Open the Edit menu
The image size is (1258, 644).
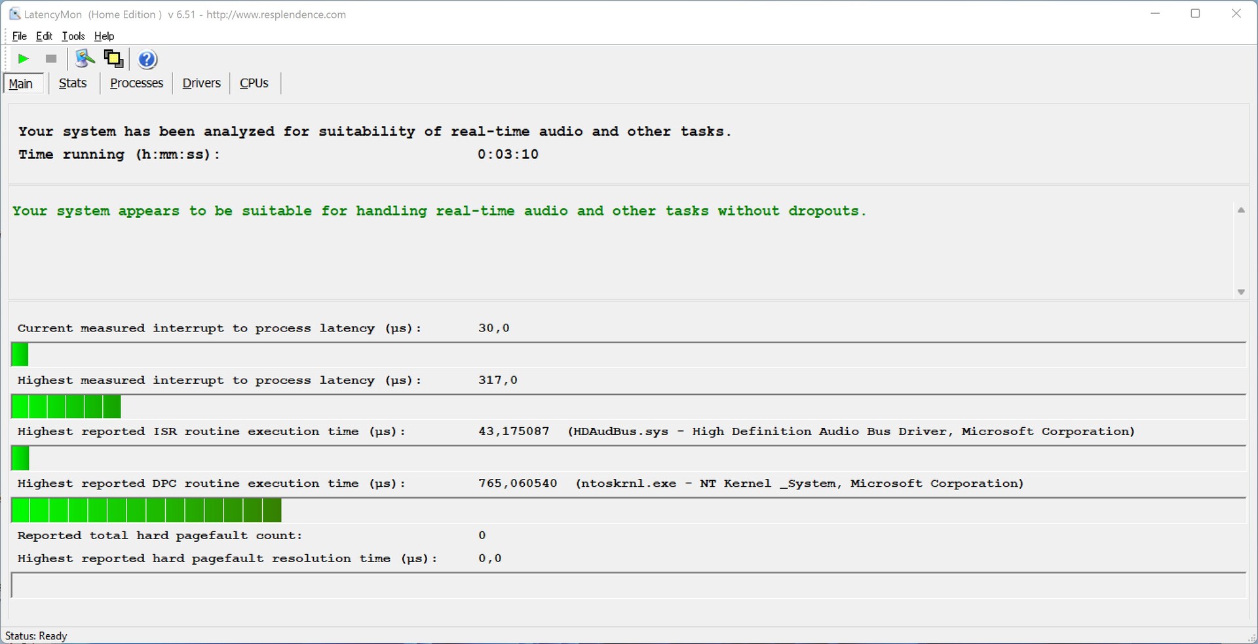[x=44, y=36]
